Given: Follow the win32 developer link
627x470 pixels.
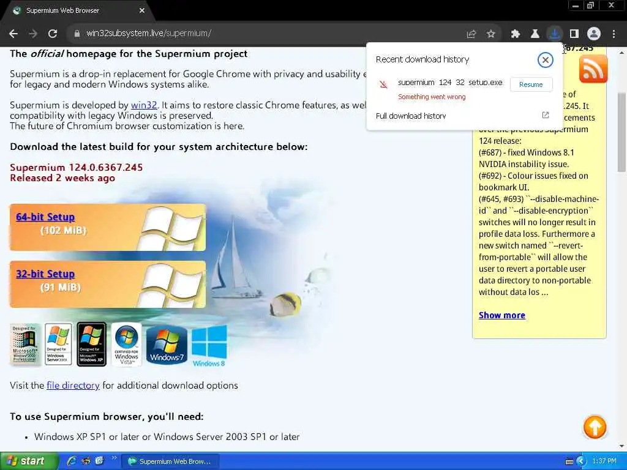Looking at the screenshot, I should click(144, 105).
